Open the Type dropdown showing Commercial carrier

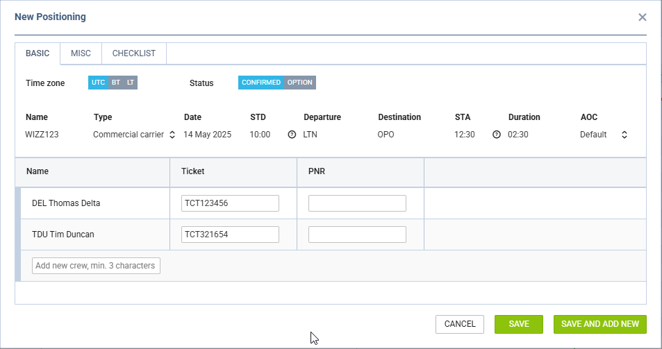(134, 135)
